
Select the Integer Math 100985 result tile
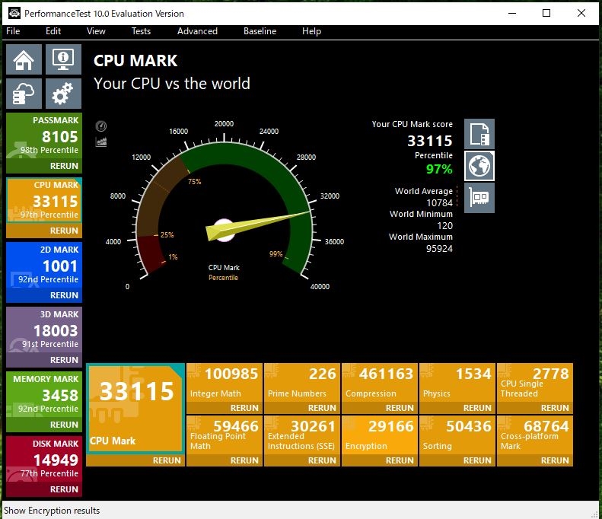225,383
